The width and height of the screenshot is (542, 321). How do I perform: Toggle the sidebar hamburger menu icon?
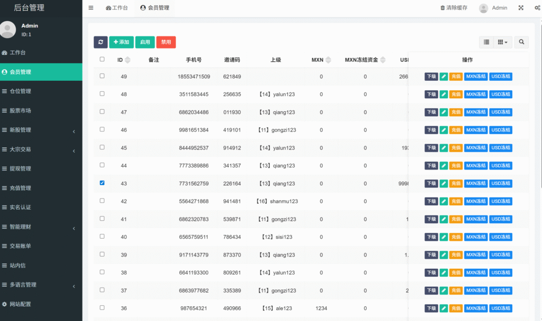pyautogui.click(x=91, y=8)
